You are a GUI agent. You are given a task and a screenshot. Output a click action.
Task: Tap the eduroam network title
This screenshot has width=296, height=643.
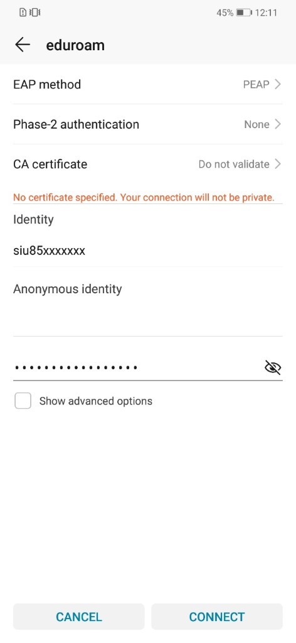75,45
